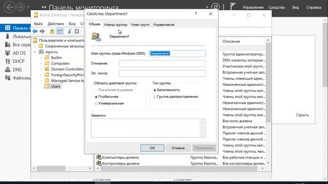Open Справка menu in Server Manager
Viewport: 328px width, 184px height.
314,7
